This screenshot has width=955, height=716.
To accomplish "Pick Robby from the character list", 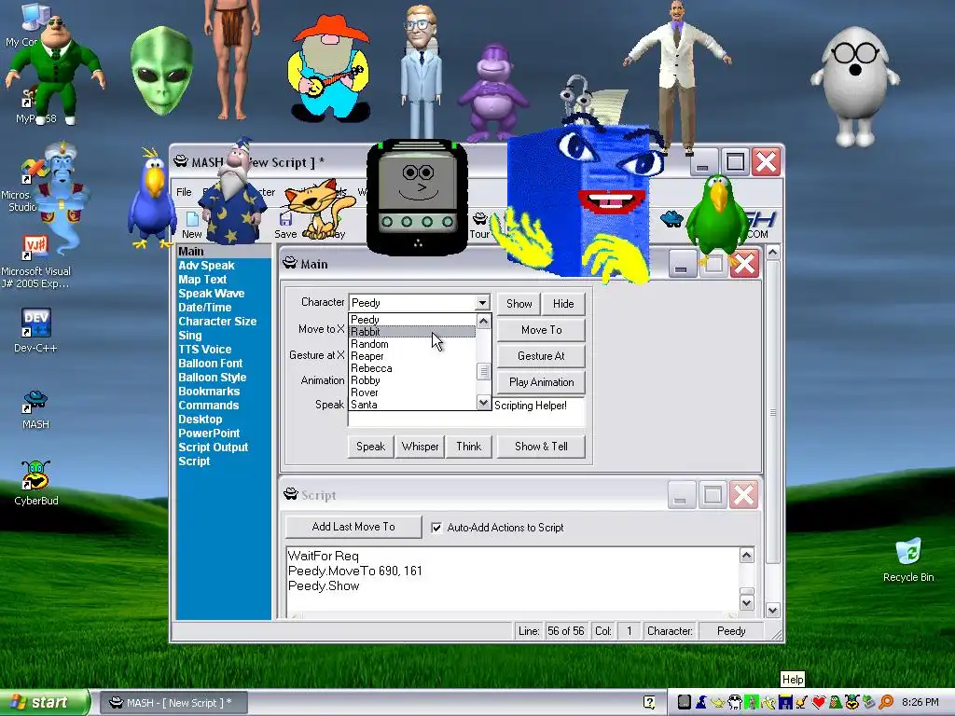I will tap(411, 380).
